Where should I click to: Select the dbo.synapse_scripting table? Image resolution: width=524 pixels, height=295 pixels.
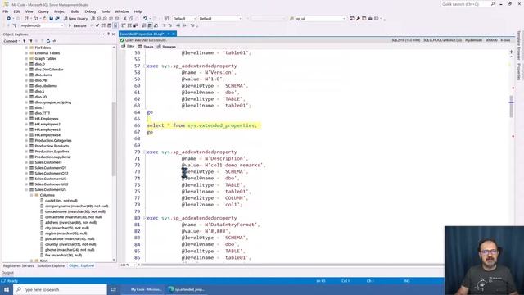[52, 102]
